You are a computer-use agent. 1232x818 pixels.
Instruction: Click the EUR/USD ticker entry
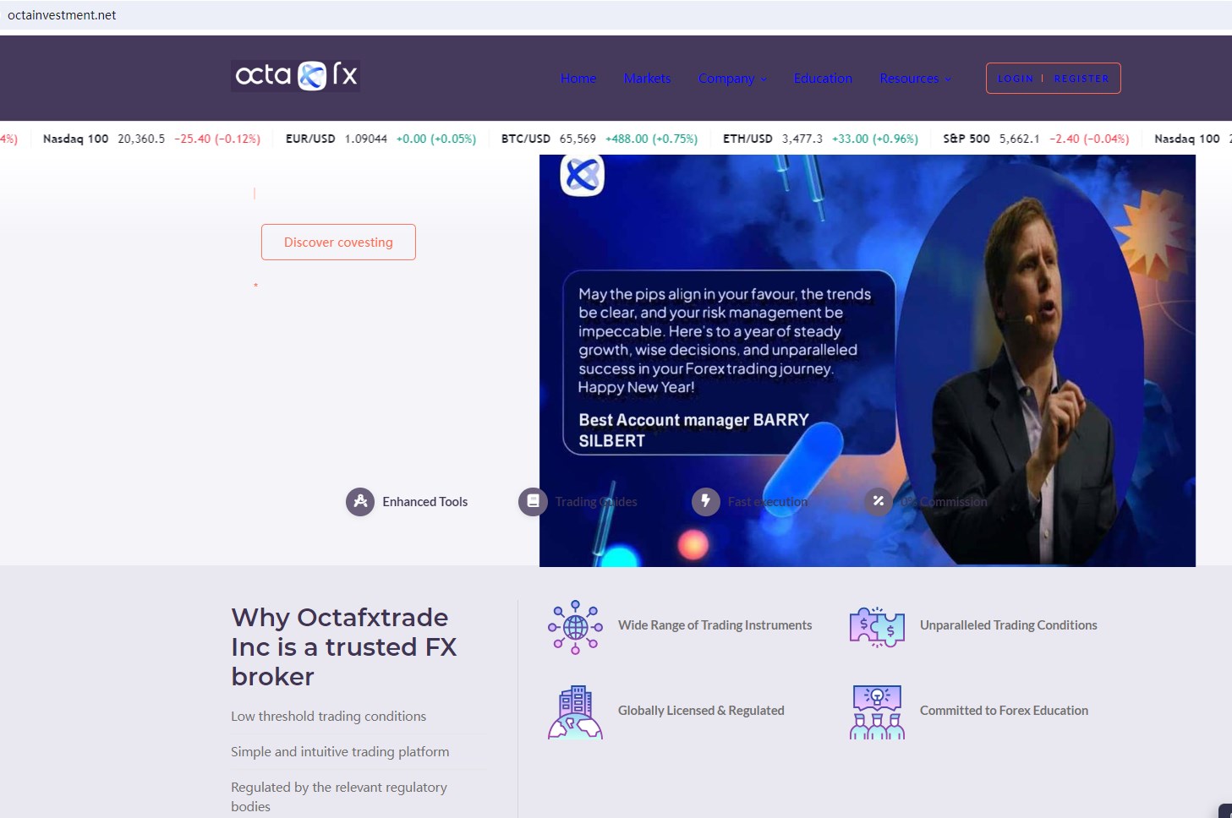(x=381, y=139)
